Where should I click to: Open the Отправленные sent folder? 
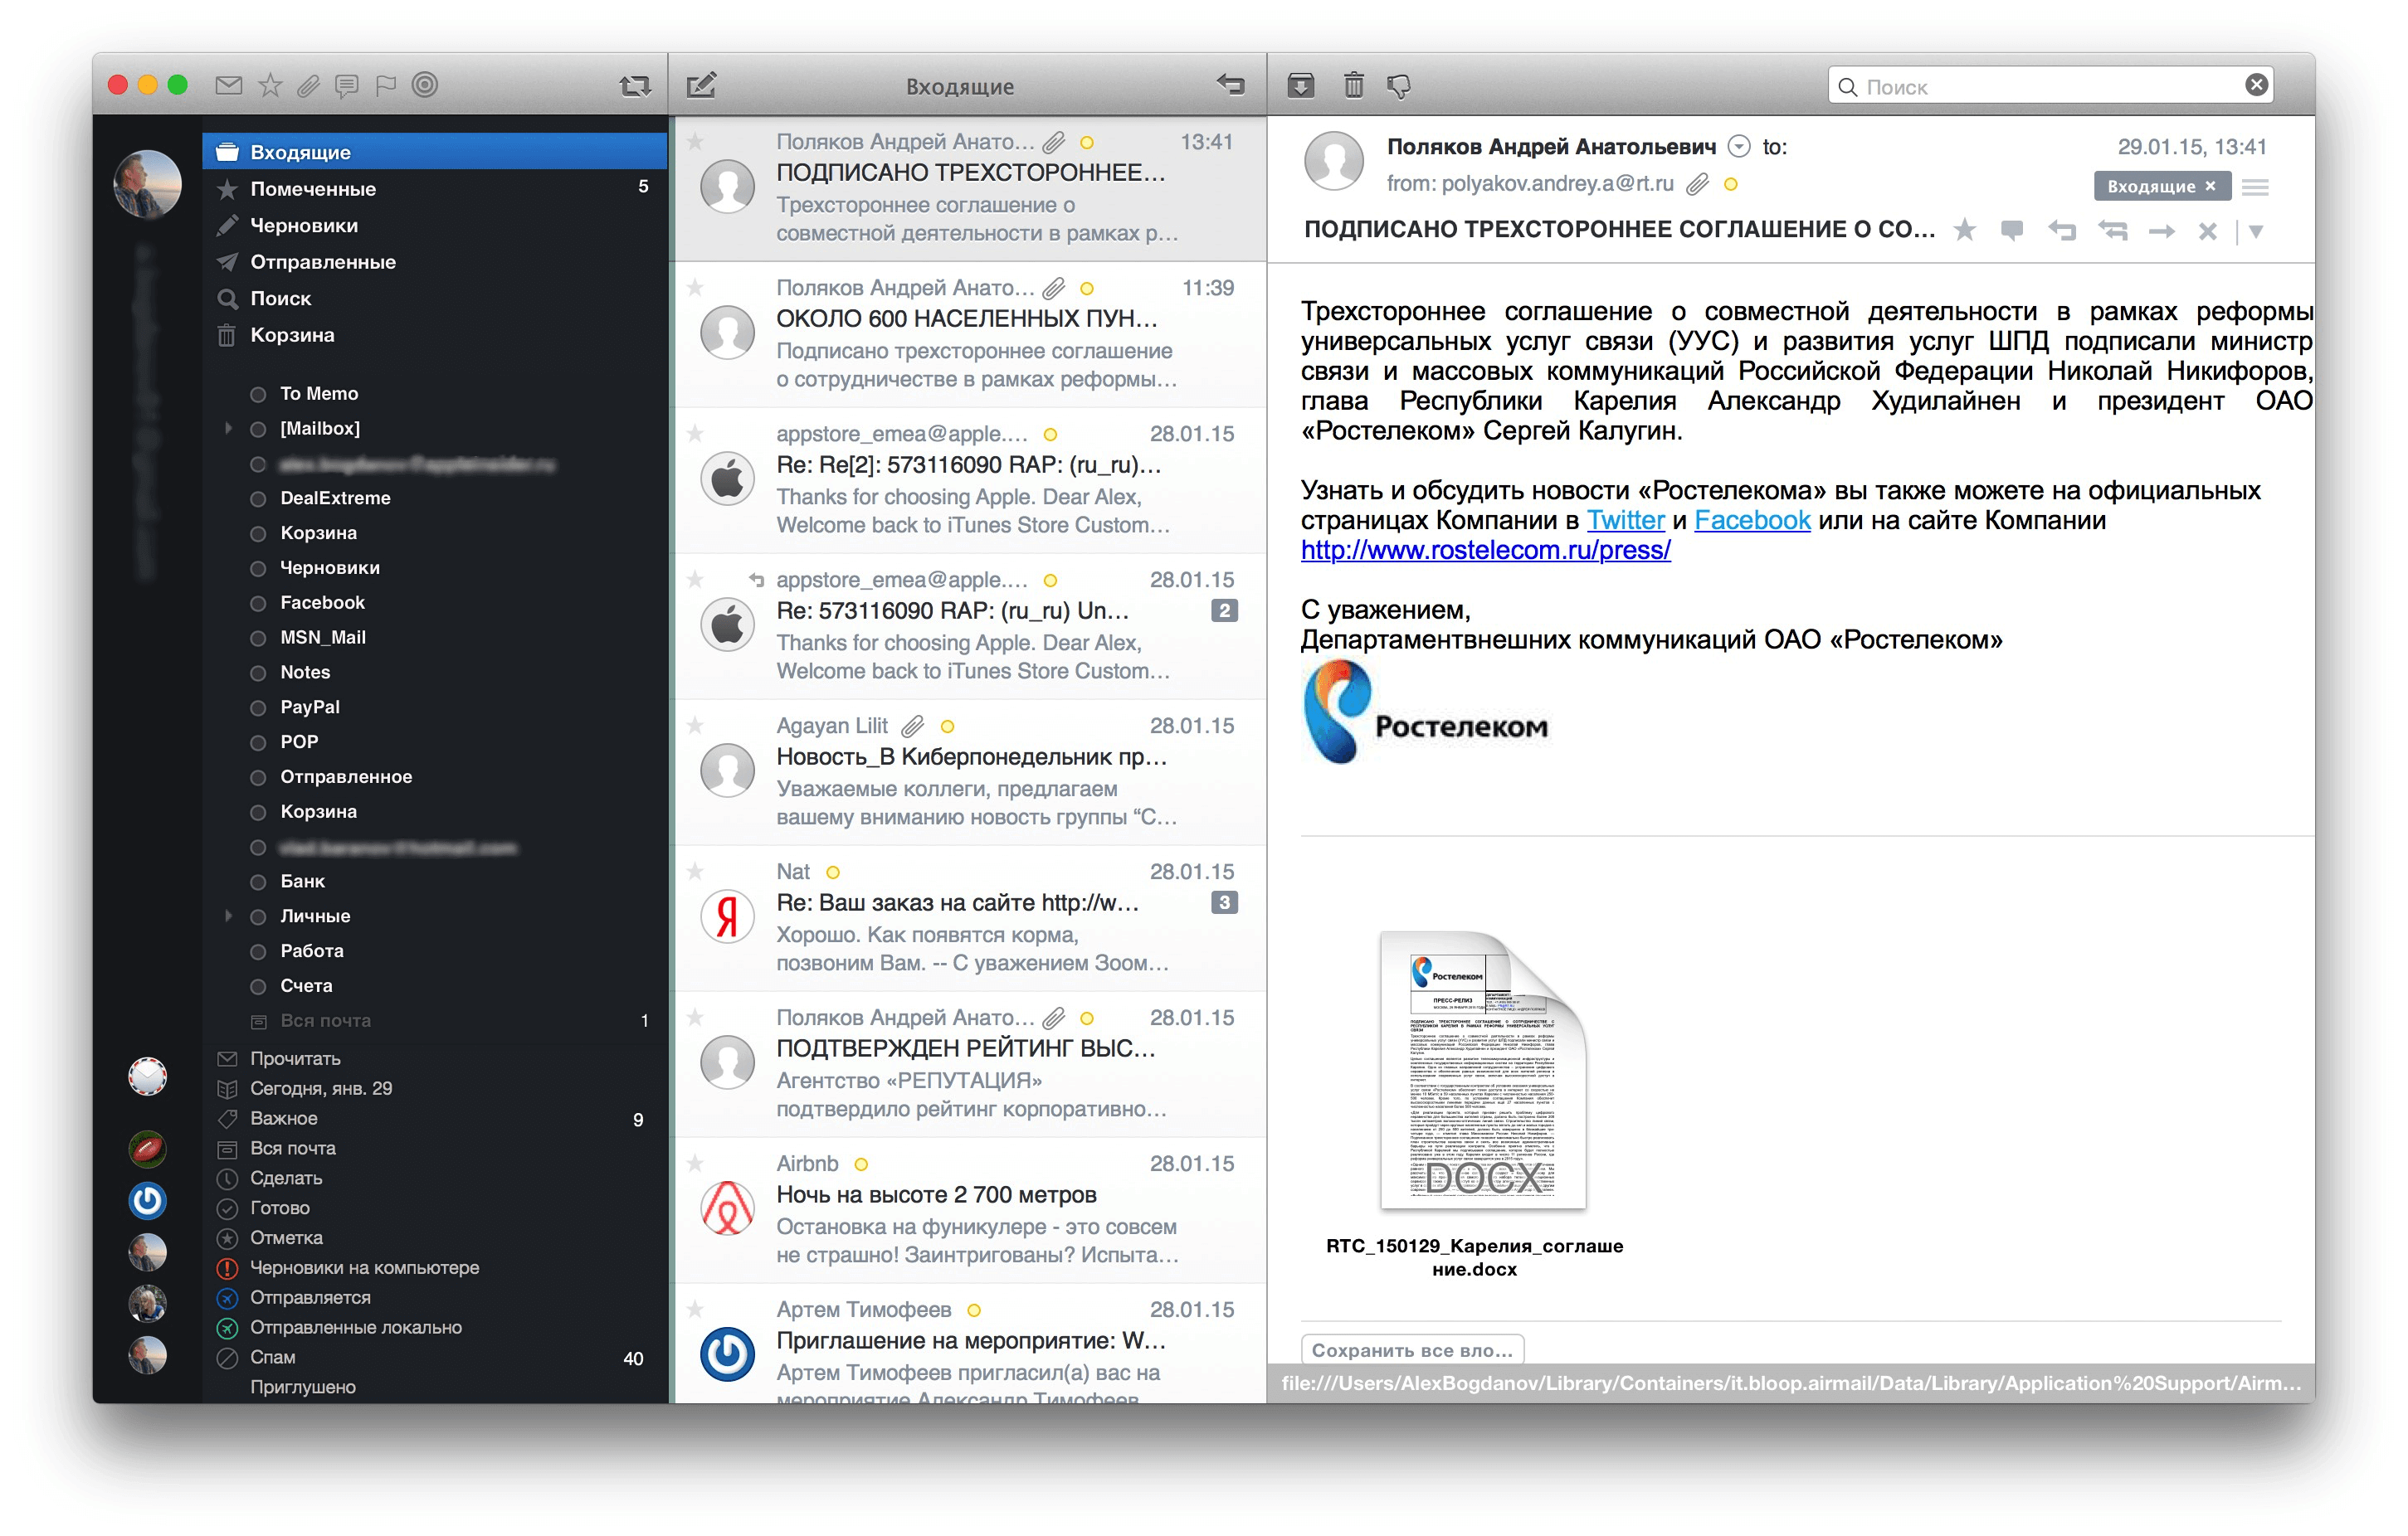435,262
